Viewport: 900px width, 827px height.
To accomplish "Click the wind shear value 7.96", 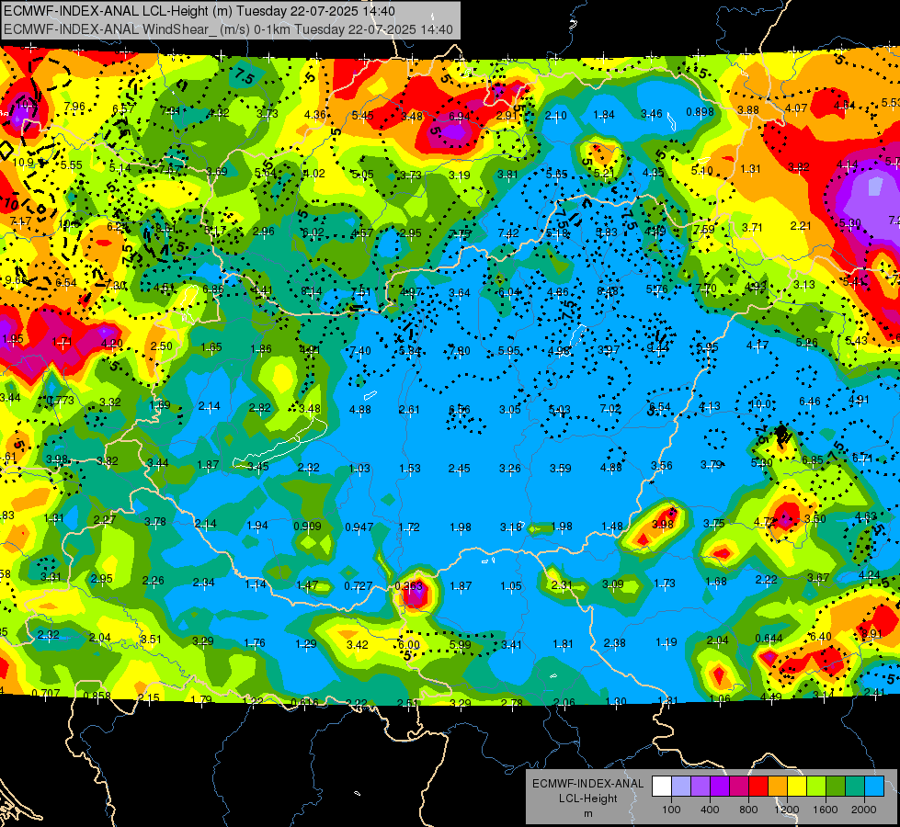I will (74, 107).
